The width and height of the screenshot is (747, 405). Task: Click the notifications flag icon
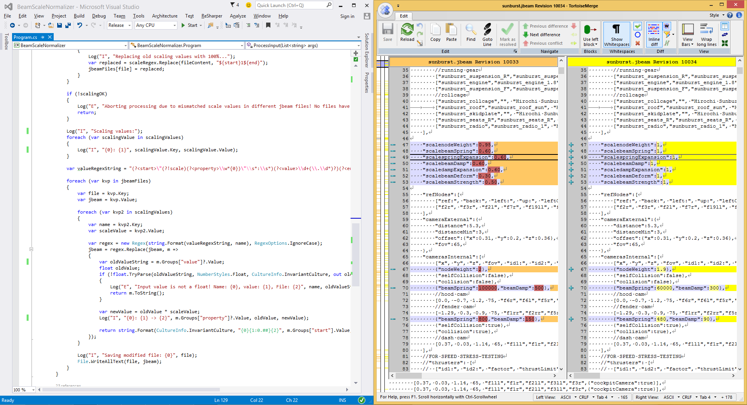pyautogui.click(x=235, y=5)
